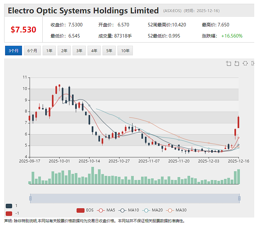
Task: Toggle the dark '1' volume category swatch
Action: point(9,206)
